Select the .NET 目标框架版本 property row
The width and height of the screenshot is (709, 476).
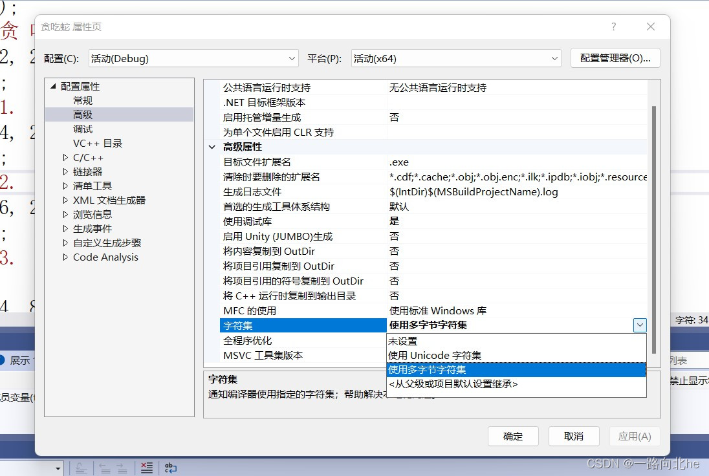pyautogui.click(x=433, y=103)
